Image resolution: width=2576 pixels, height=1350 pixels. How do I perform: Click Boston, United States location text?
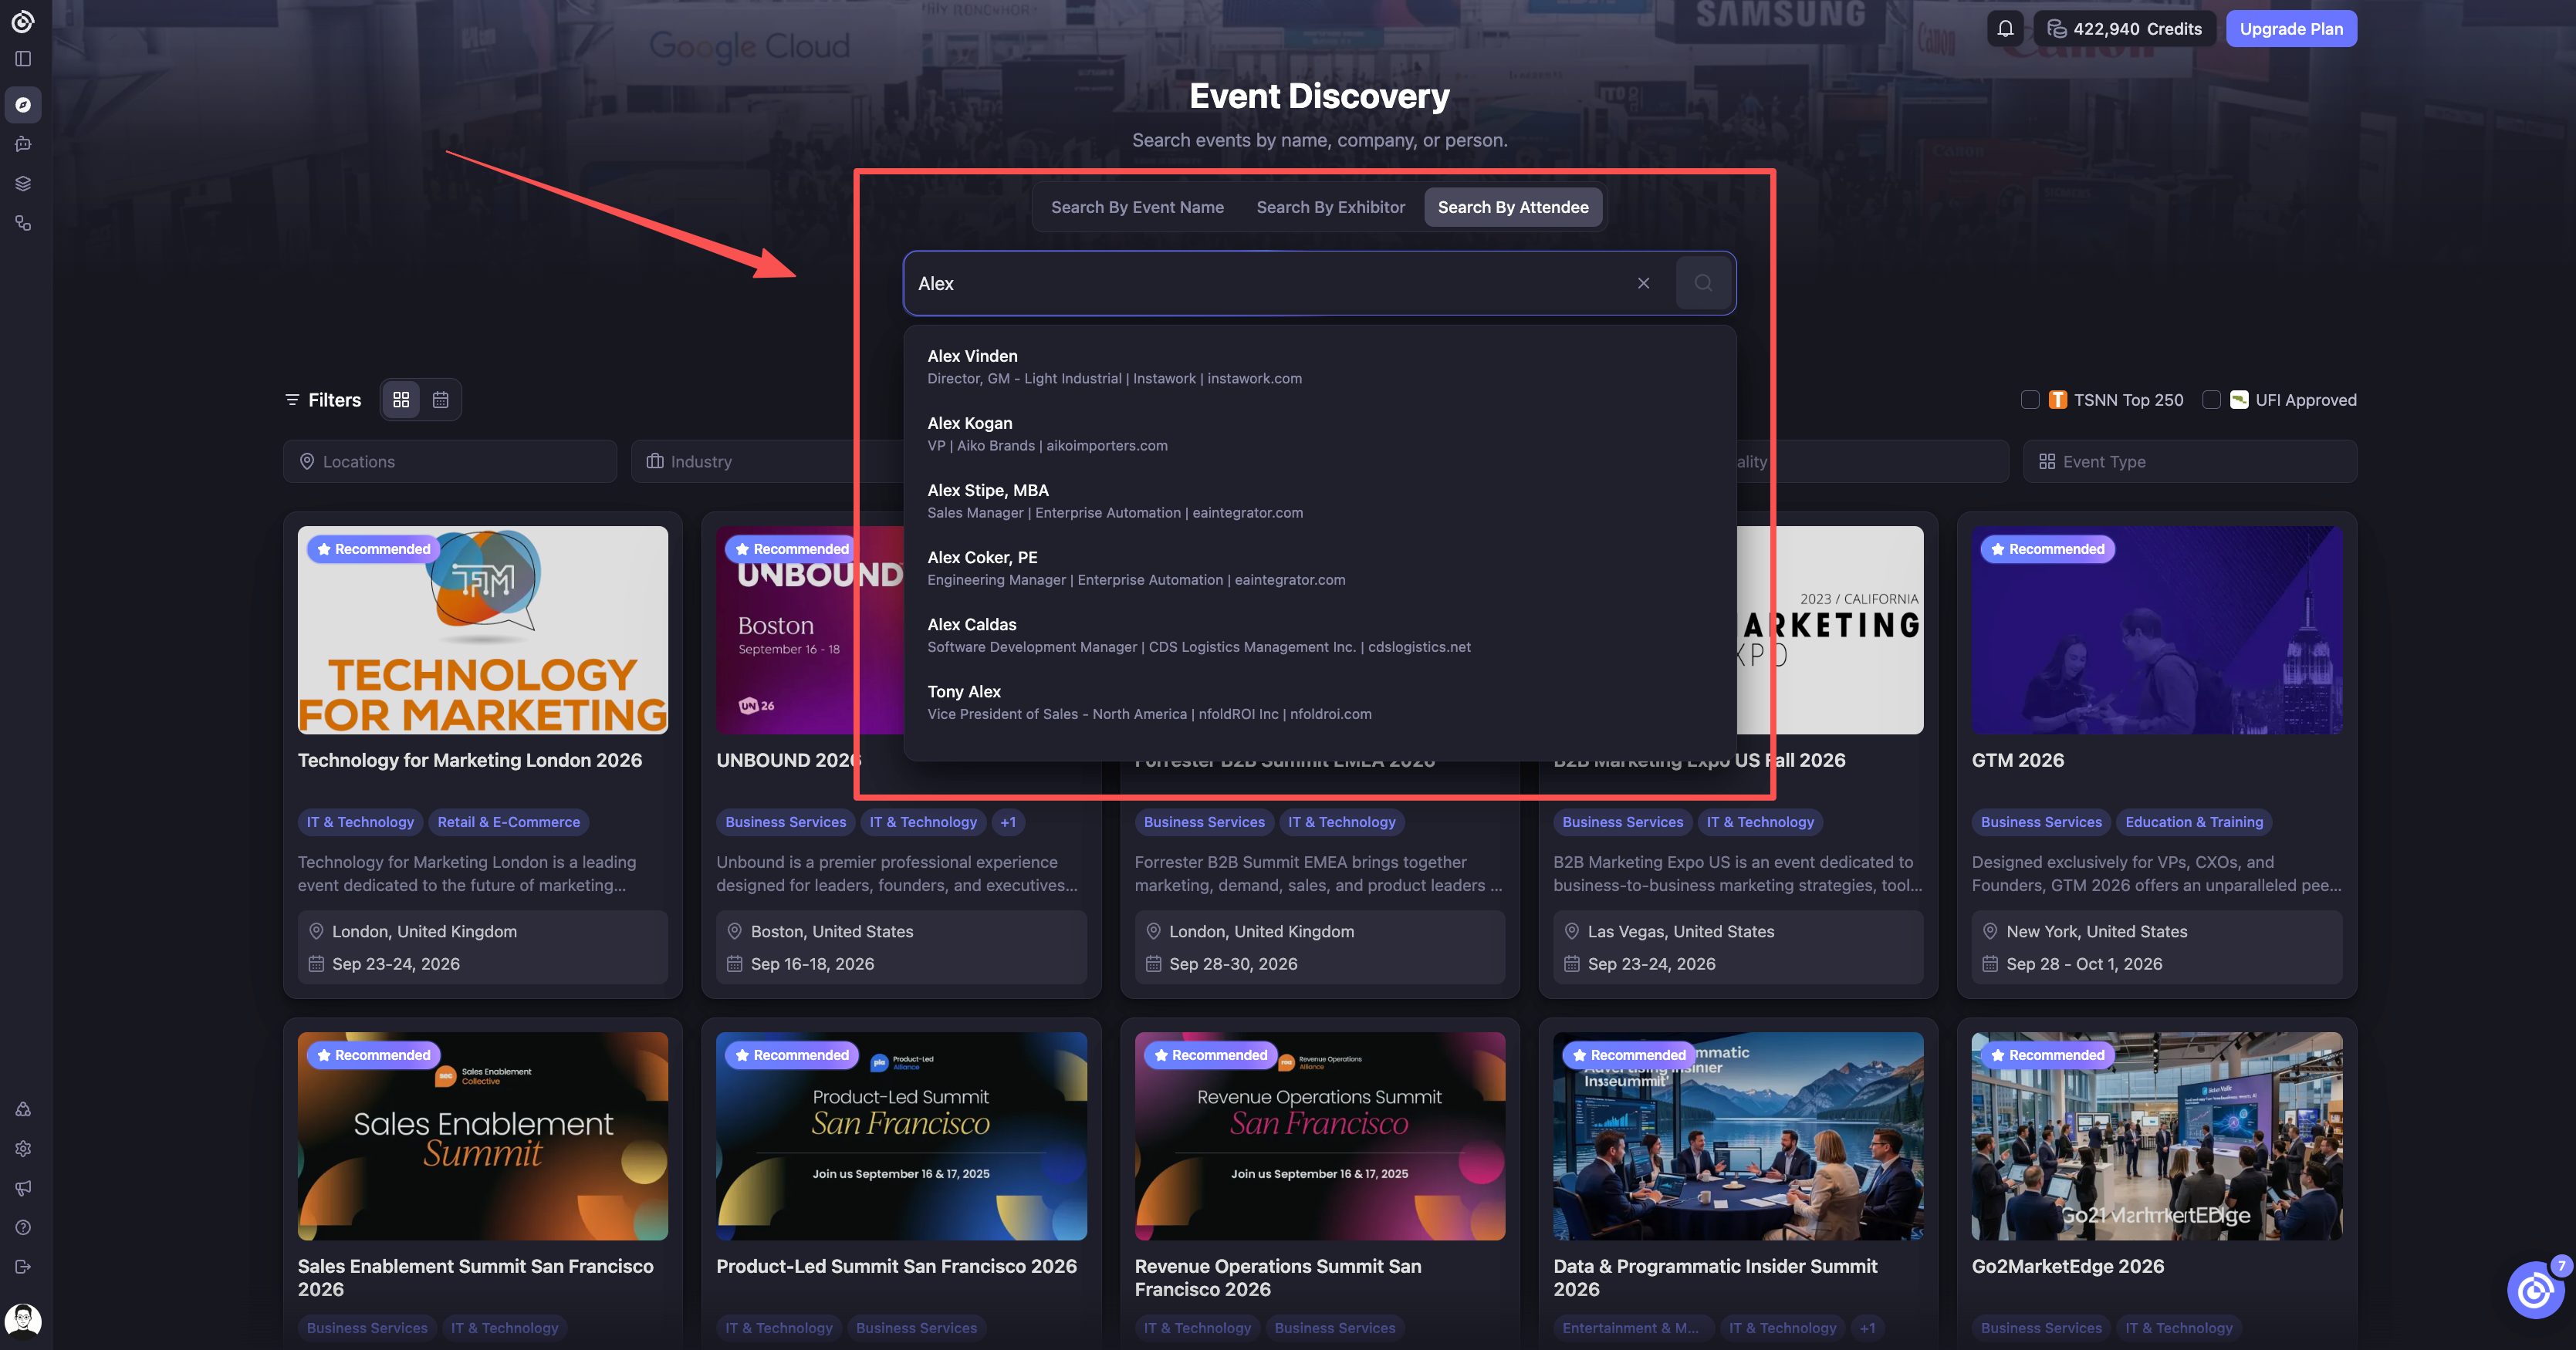pyautogui.click(x=832, y=931)
